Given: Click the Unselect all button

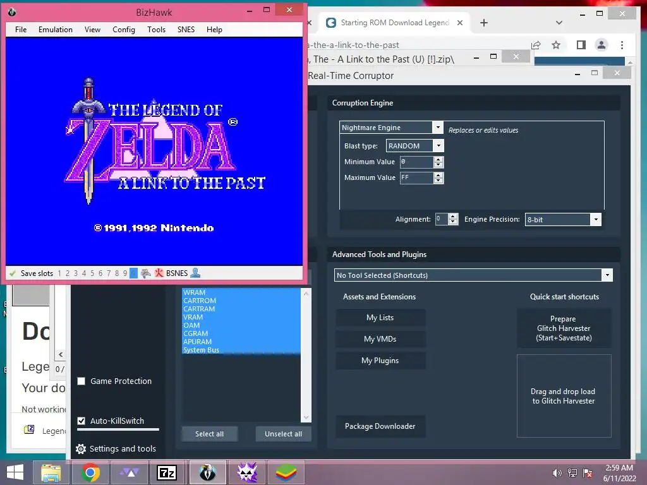Looking at the screenshot, I should (x=284, y=434).
